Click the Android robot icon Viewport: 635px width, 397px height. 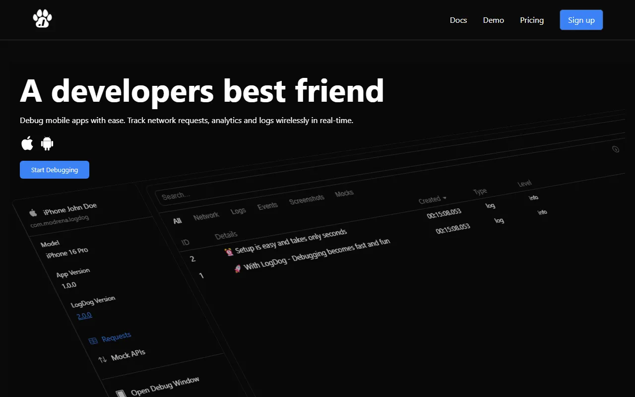point(47,144)
